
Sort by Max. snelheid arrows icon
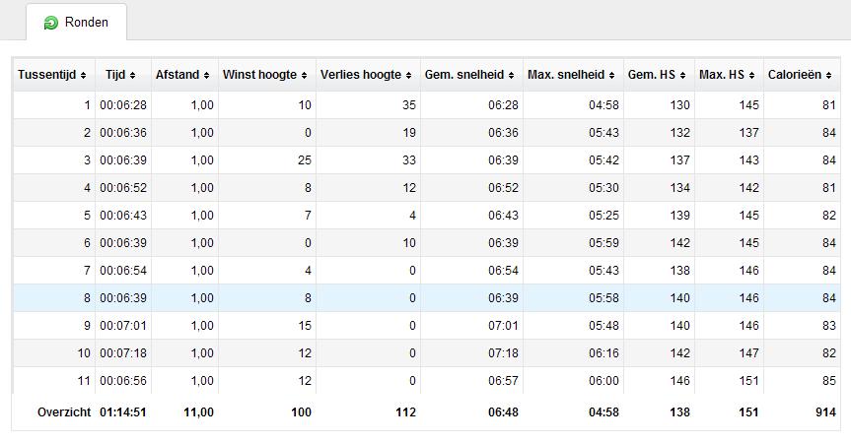point(611,75)
